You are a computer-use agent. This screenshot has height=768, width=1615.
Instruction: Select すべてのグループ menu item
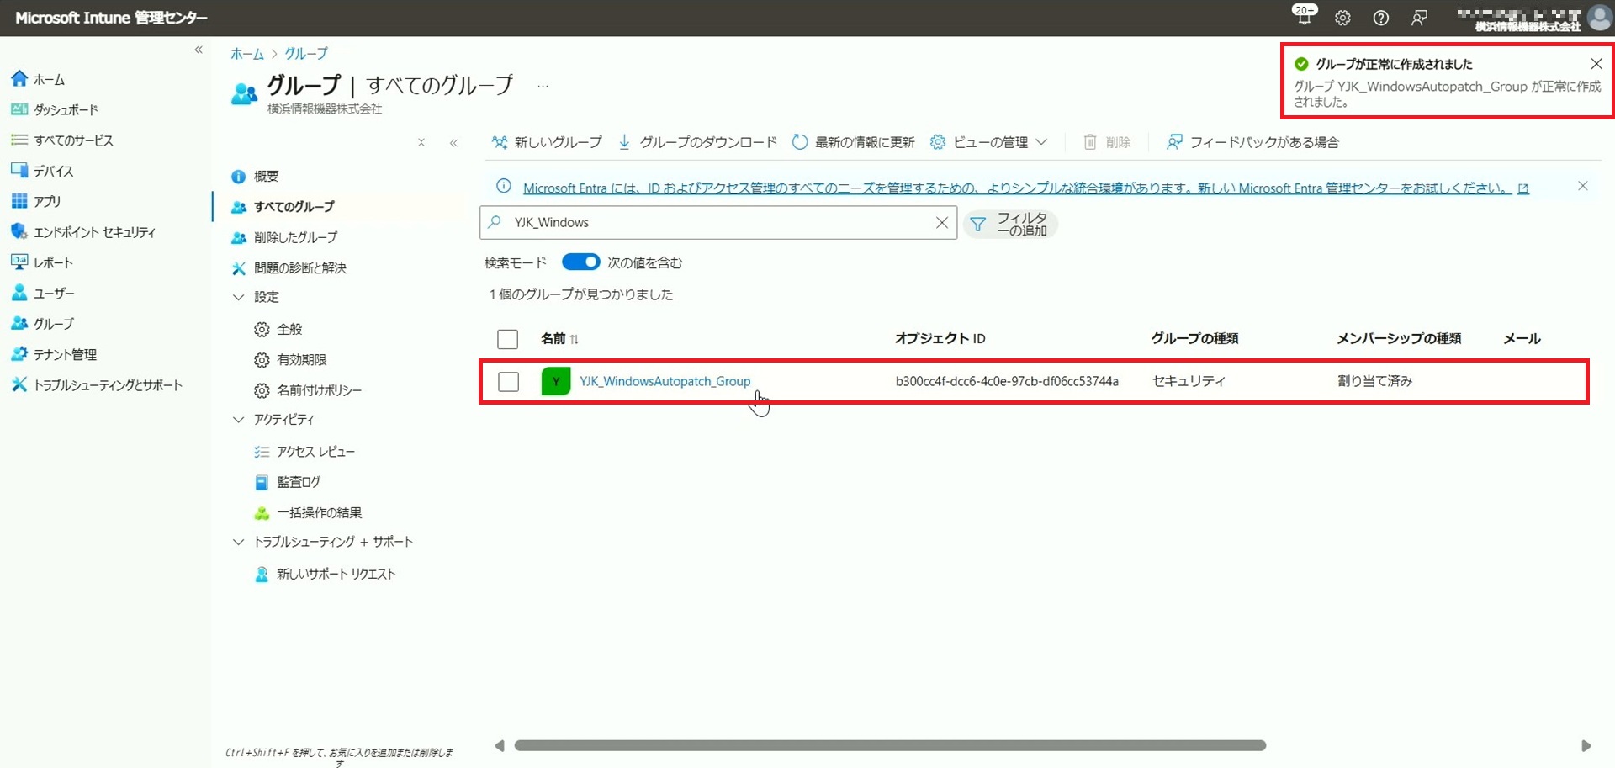point(283,206)
